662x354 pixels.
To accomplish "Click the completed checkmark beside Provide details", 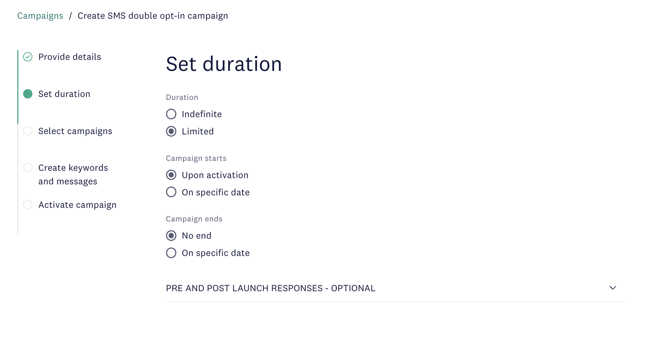I will tap(28, 57).
